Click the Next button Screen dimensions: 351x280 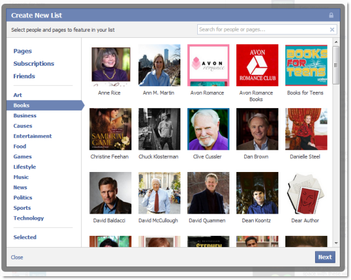pyautogui.click(x=325, y=257)
